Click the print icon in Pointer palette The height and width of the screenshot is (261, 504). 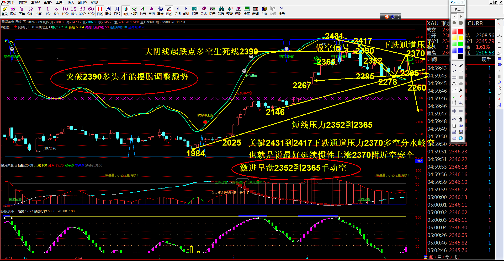click(x=454, y=132)
